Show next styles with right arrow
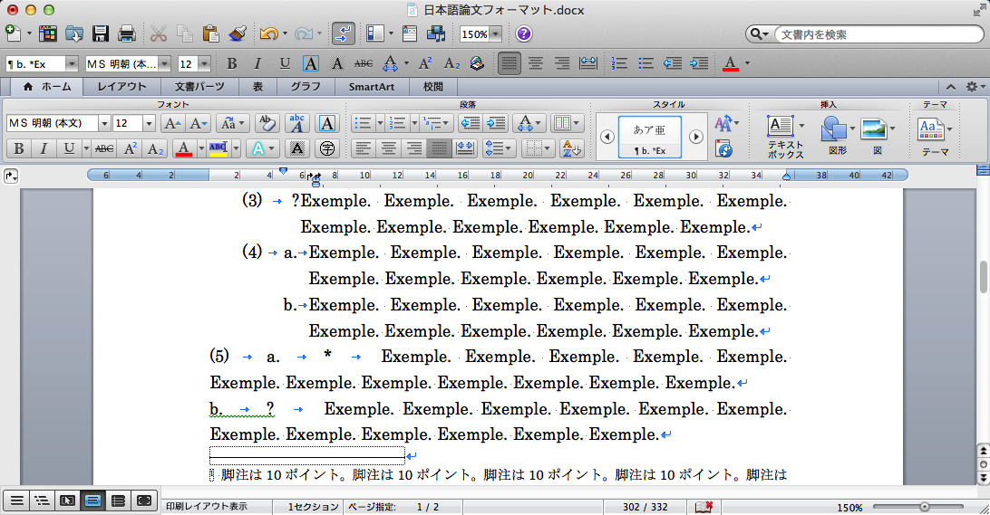This screenshot has width=990, height=515. coord(695,136)
